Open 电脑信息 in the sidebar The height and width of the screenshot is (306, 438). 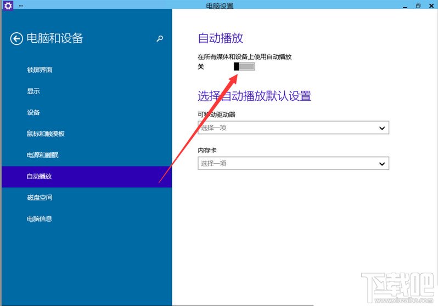pos(40,219)
